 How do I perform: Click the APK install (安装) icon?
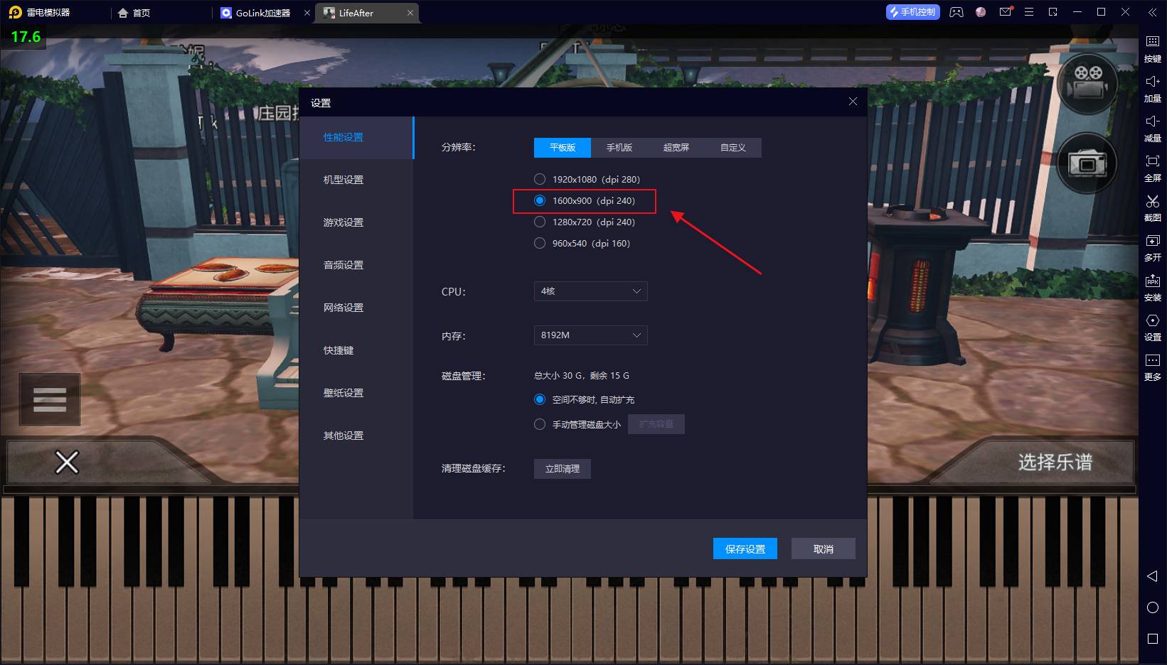pos(1152,286)
